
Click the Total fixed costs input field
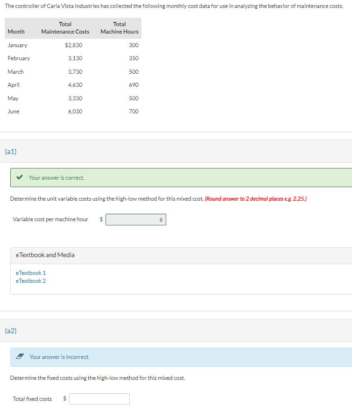coord(99,399)
